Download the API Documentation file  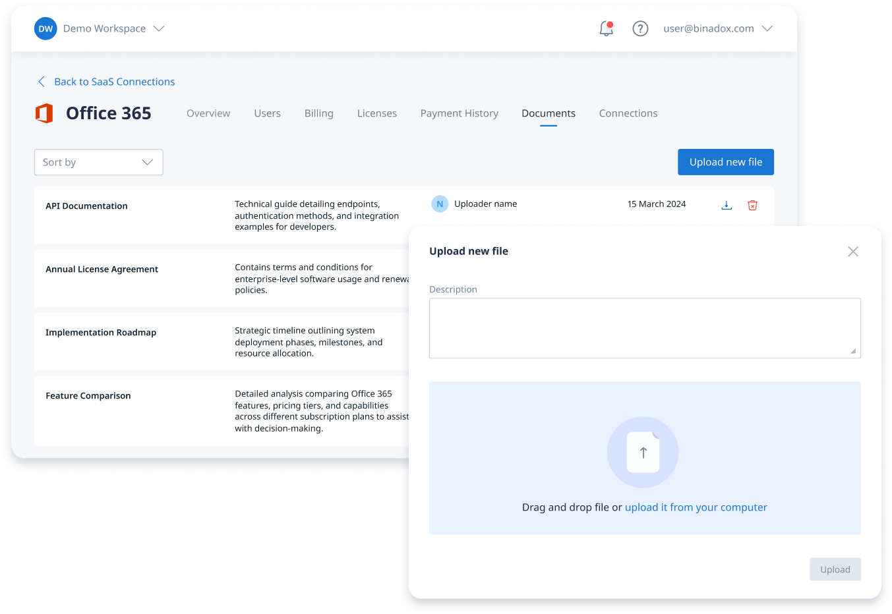[x=727, y=205]
